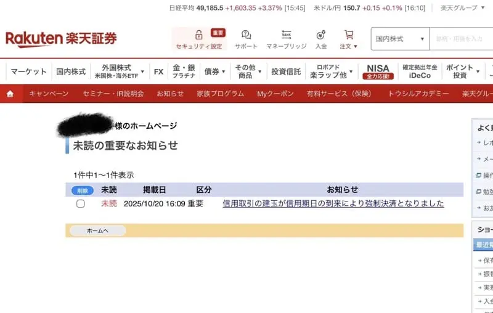Open the マーケット menu tab
493x313 pixels.
[28, 71]
